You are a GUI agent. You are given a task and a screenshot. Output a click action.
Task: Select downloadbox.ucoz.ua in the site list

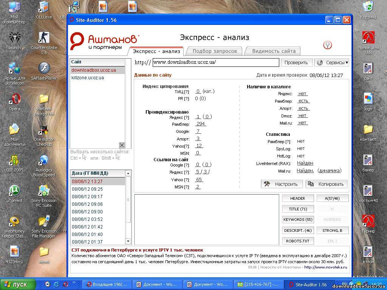[x=98, y=70]
